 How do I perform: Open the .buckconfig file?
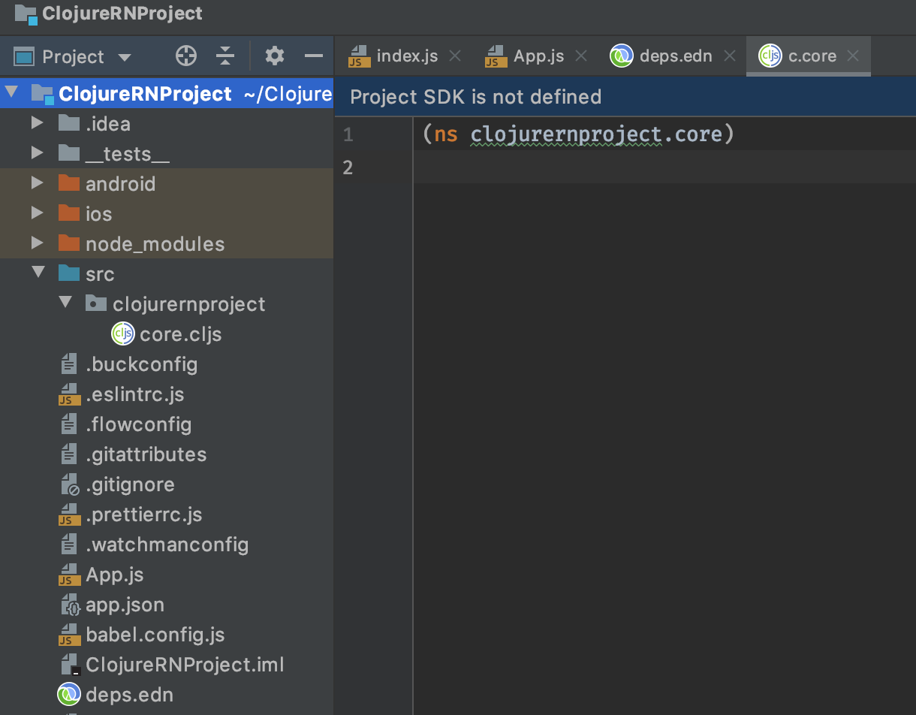point(141,364)
